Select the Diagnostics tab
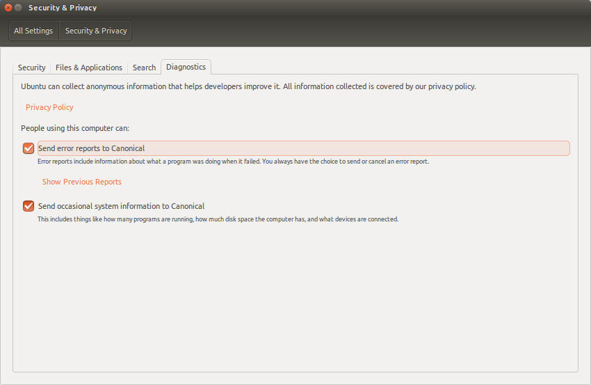The image size is (591, 385). point(186,67)
